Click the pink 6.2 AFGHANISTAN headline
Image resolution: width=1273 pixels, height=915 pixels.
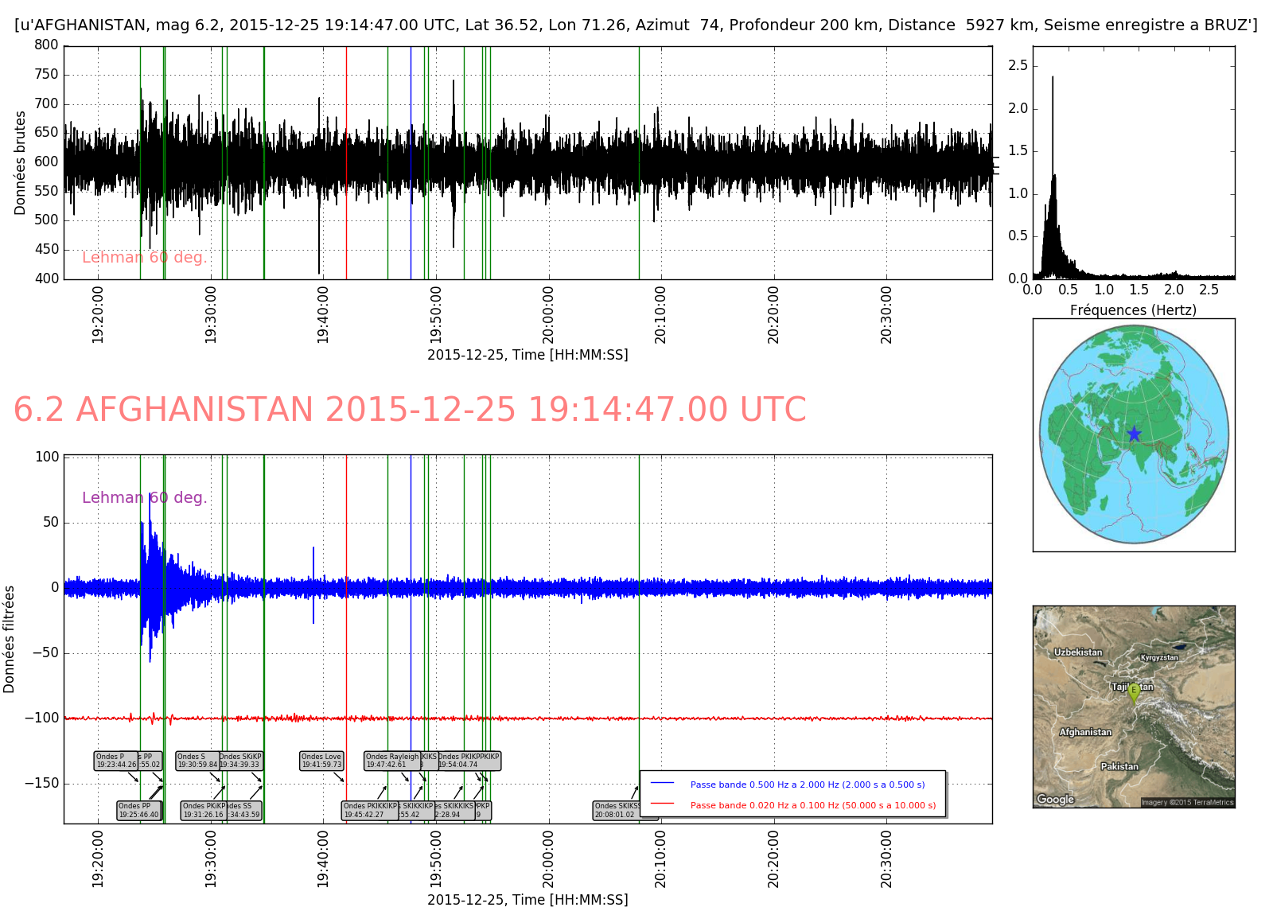(410, 410)
